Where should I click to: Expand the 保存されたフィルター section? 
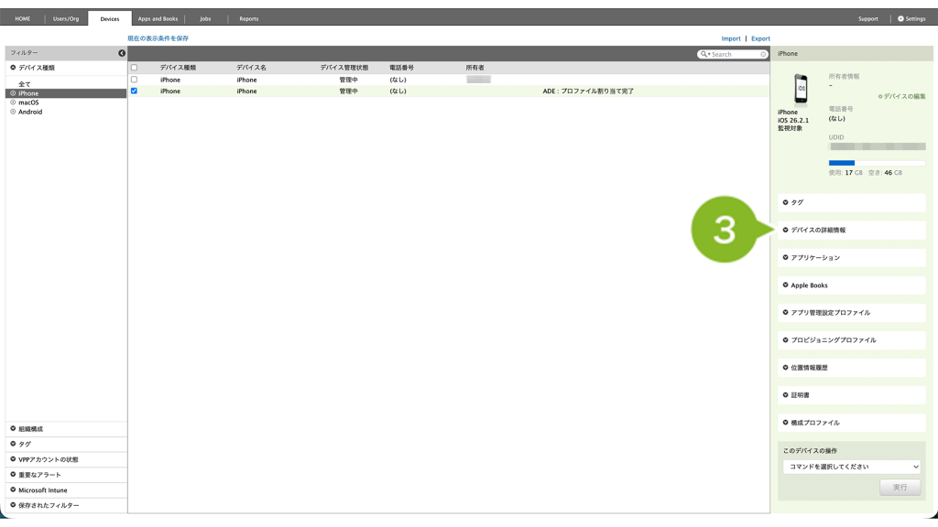point(66,505)
